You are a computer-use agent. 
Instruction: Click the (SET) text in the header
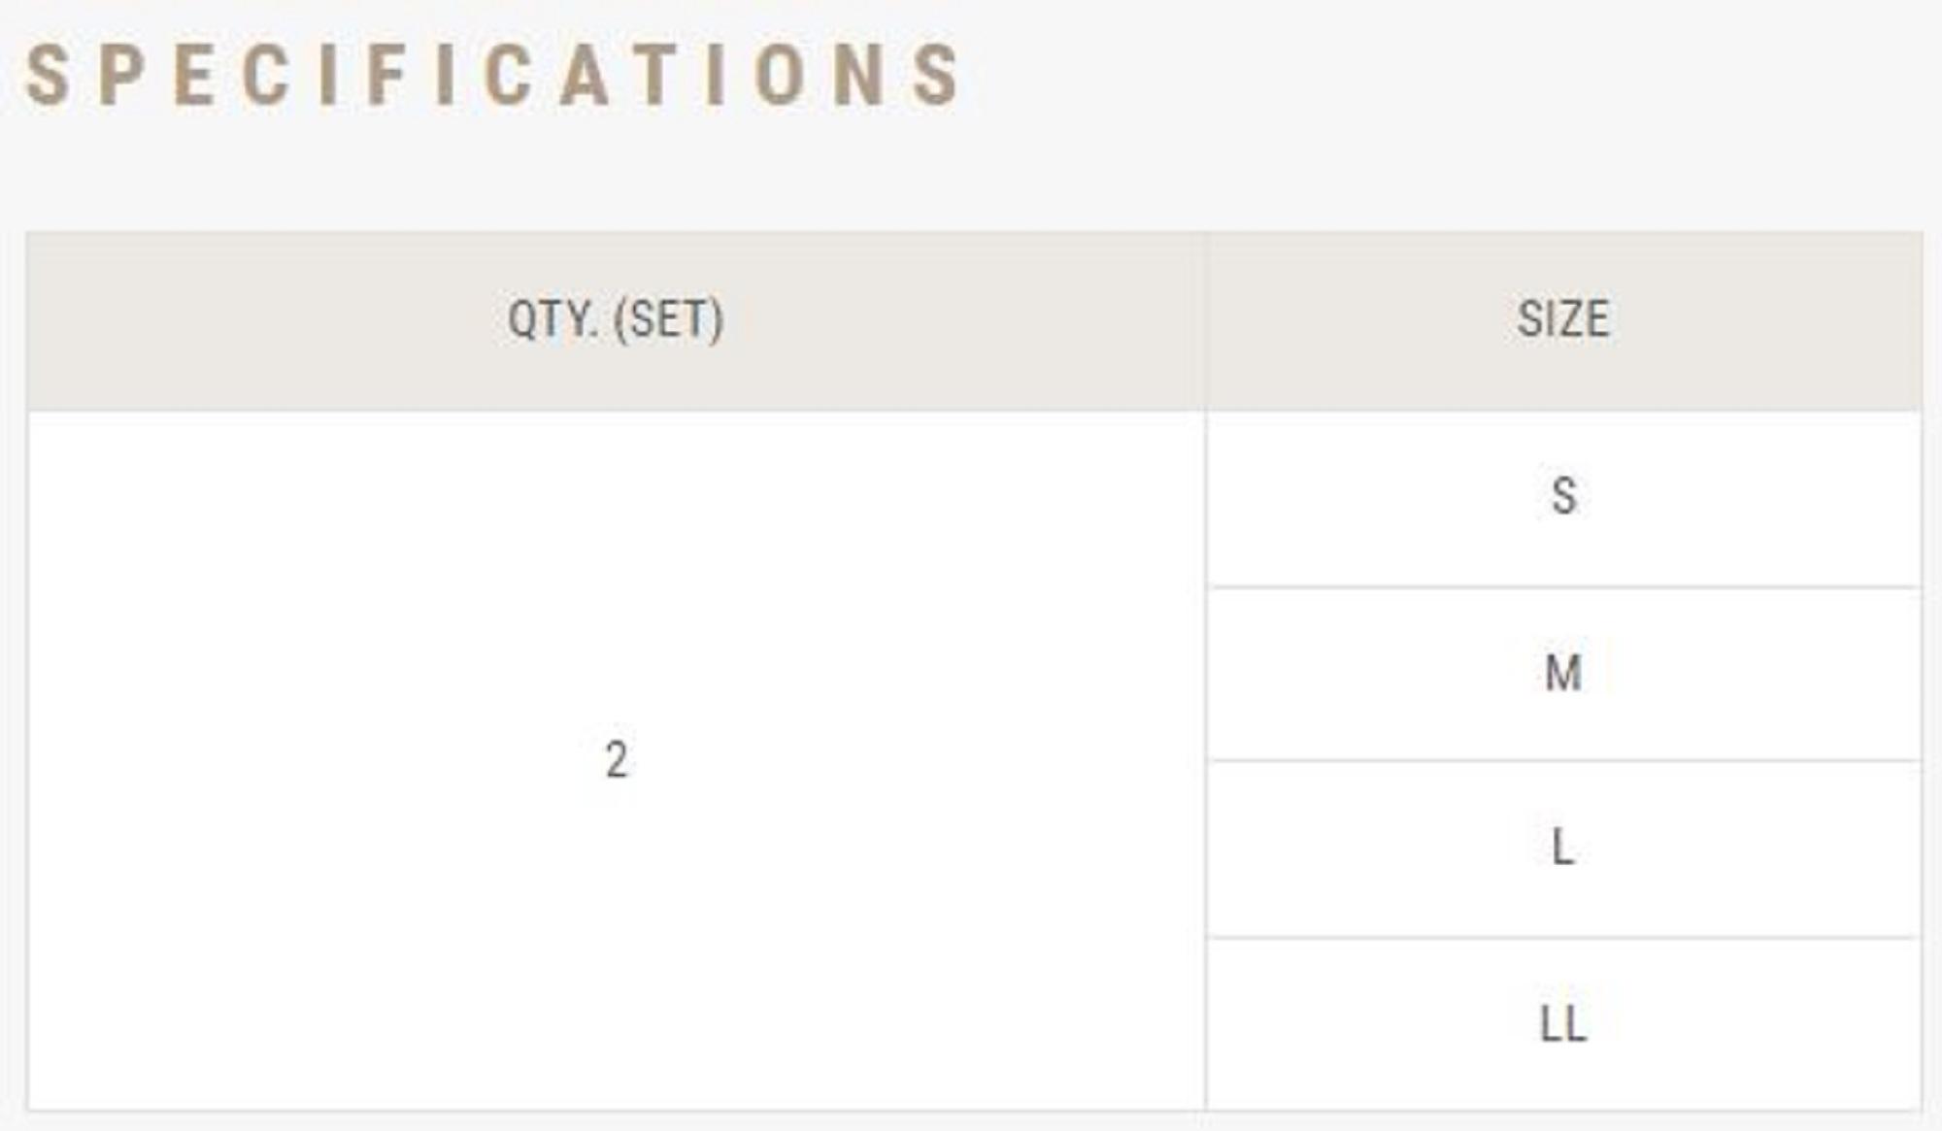click(x=669, y=319)
